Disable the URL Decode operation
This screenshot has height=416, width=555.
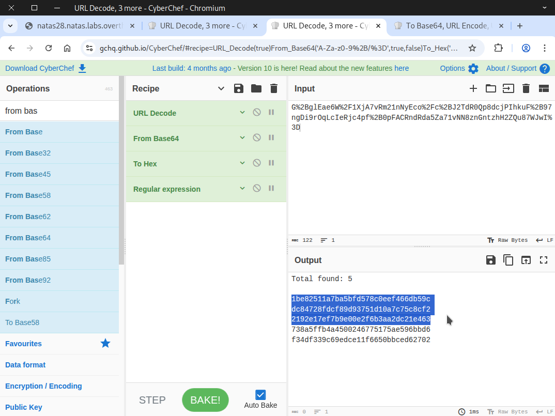coord(257,113)
